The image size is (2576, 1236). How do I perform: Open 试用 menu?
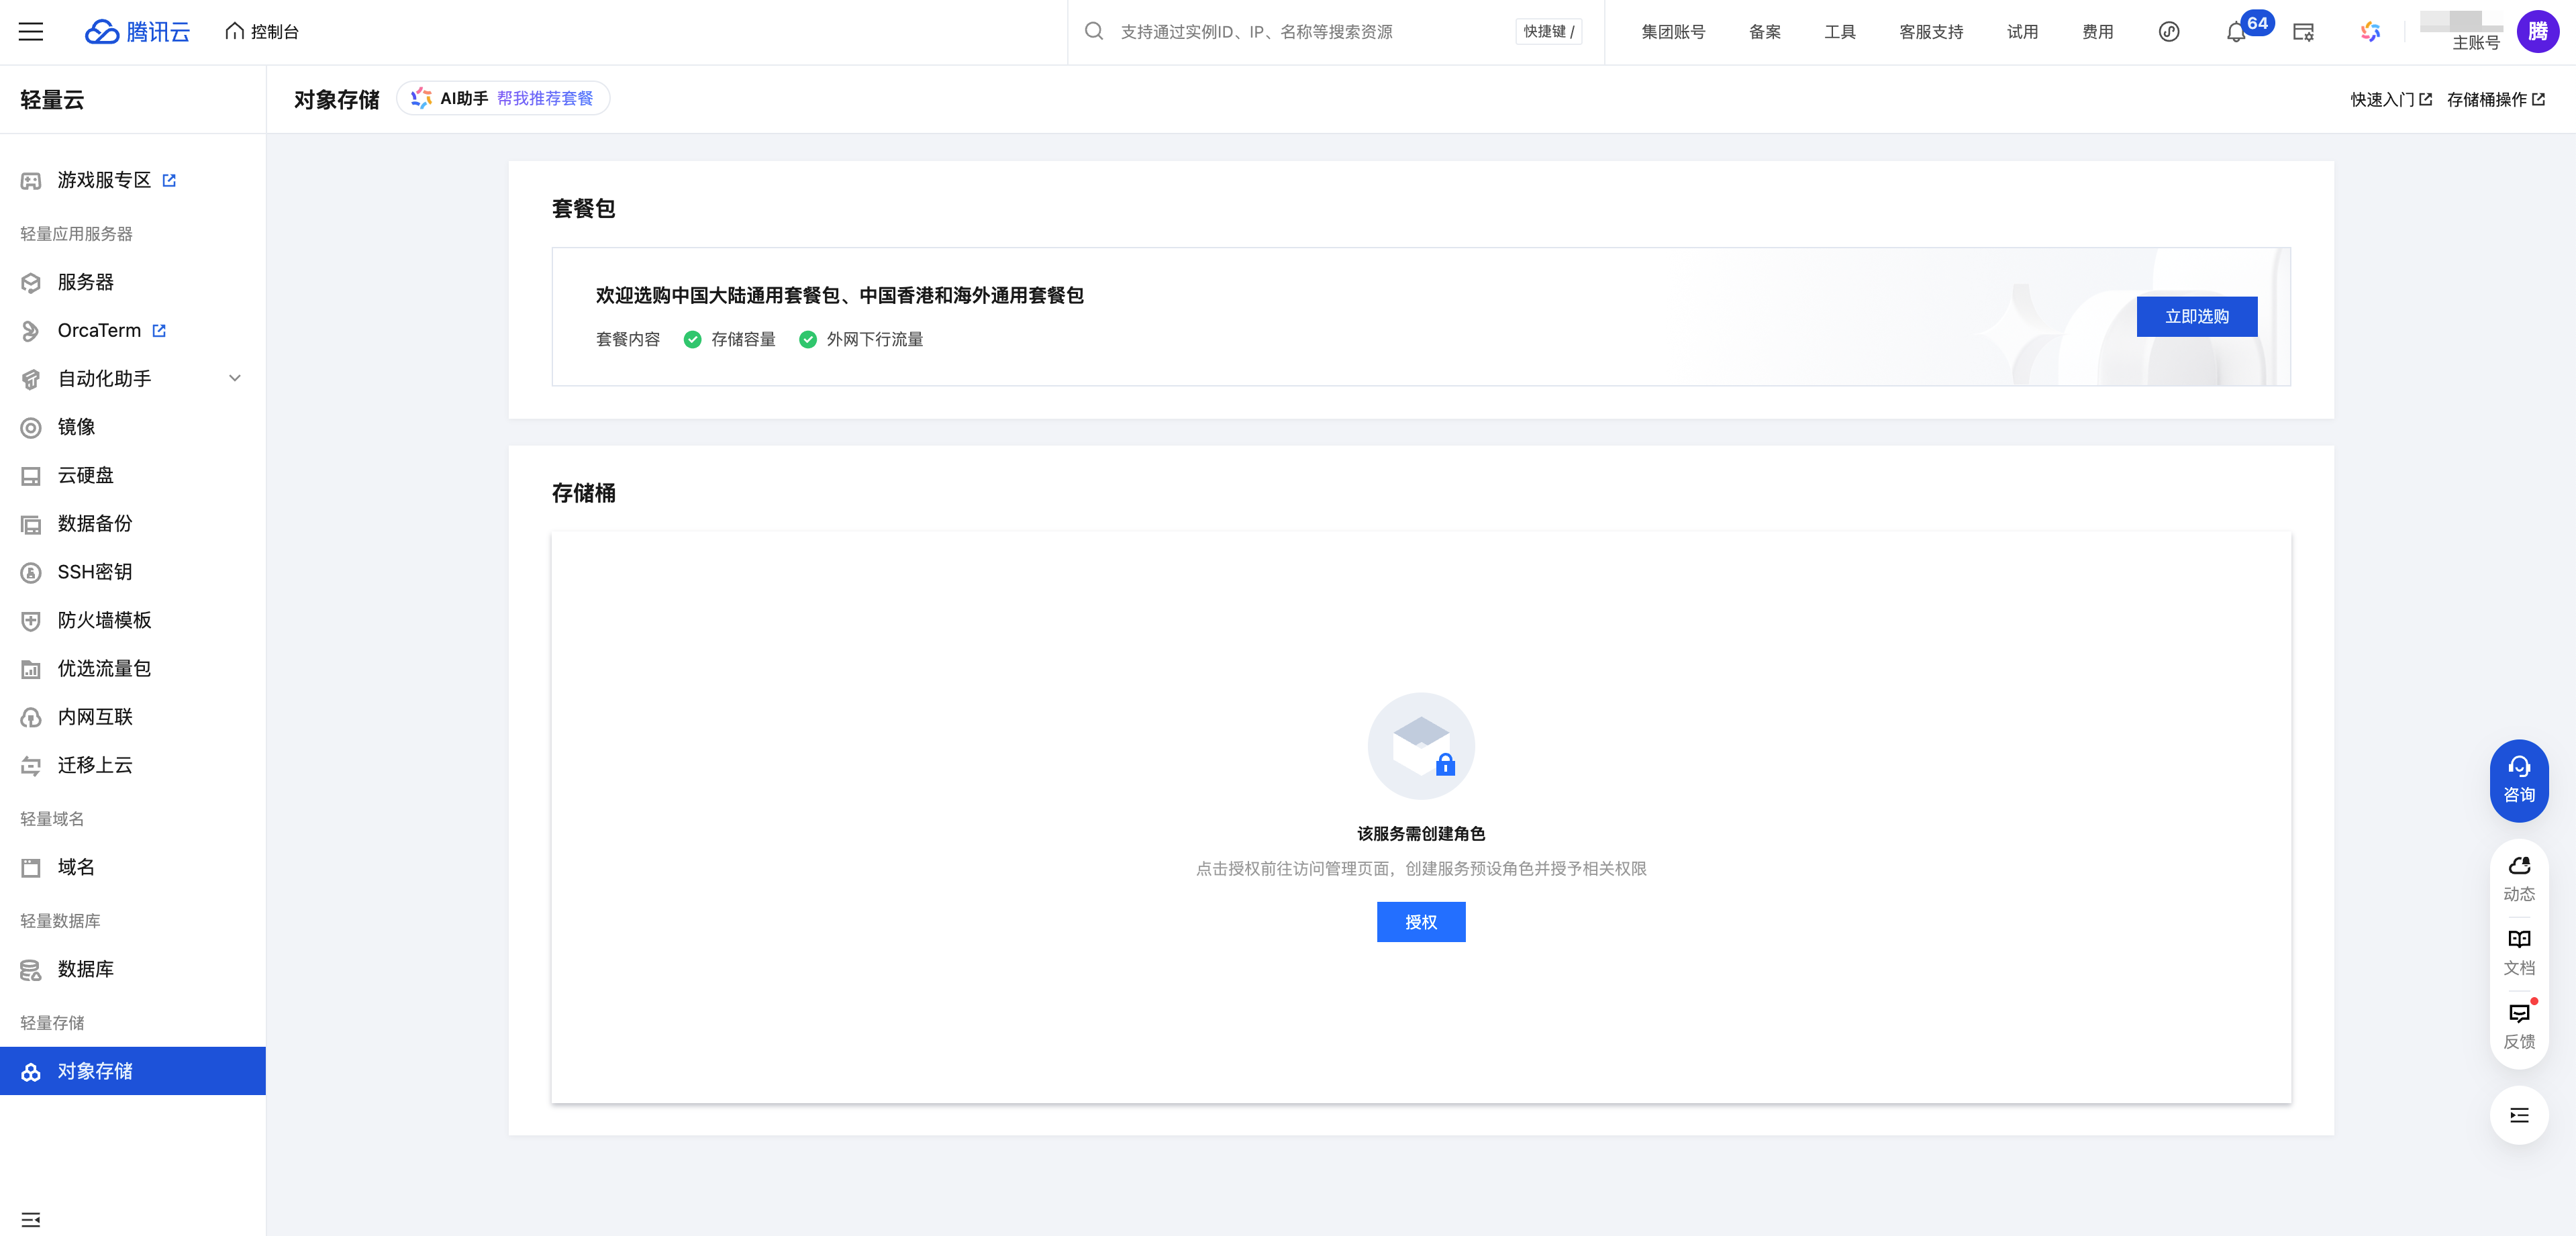coord(2022,32)
